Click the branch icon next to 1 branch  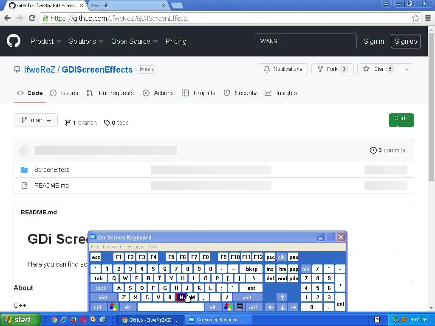tap(68, 123)
